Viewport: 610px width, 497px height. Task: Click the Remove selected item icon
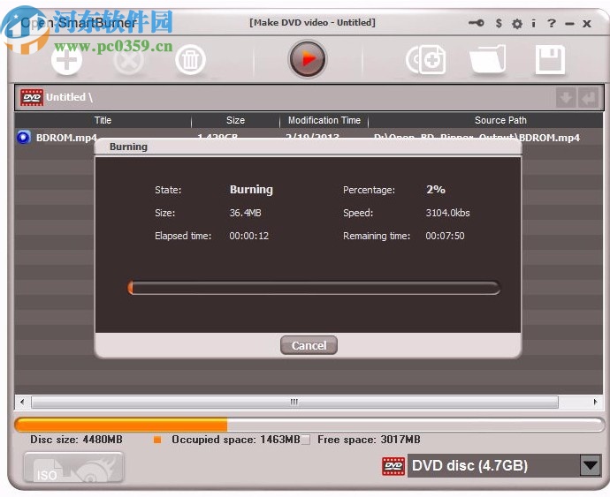click(x=129, y=60)
